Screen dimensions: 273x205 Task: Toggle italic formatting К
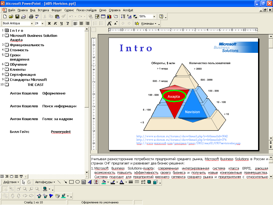[55, 23]
